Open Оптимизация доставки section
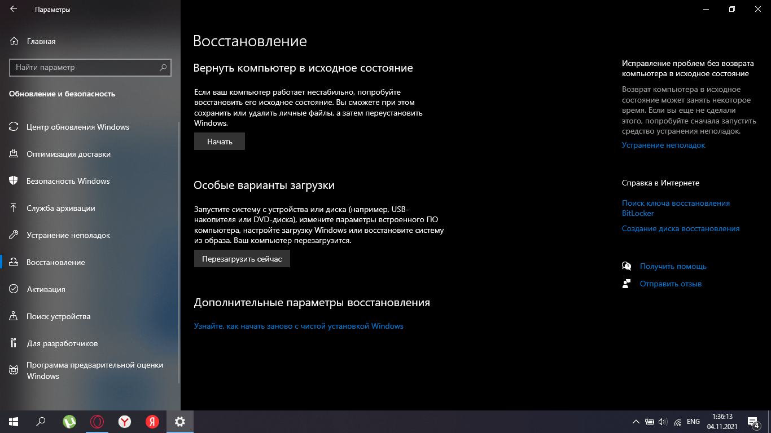 point(68,154)
